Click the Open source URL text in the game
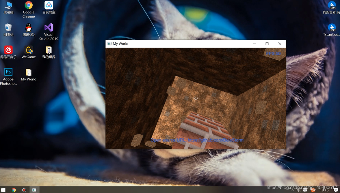The image size is (340, 193). click(197, 140)
